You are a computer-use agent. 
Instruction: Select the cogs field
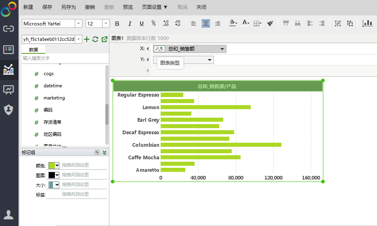pos(48,74)
